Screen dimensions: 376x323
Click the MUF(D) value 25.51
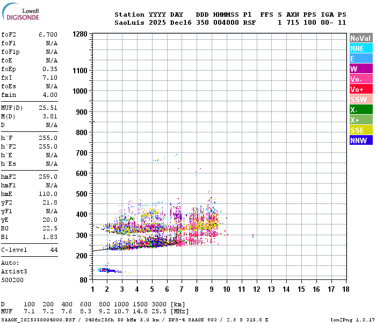48,108
